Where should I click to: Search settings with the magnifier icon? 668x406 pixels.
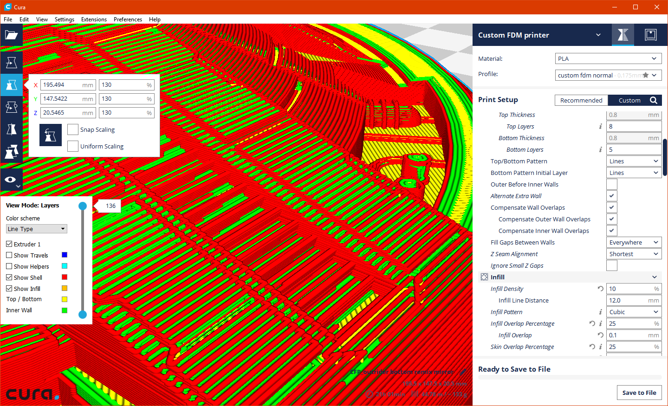(x=654, y=100)
